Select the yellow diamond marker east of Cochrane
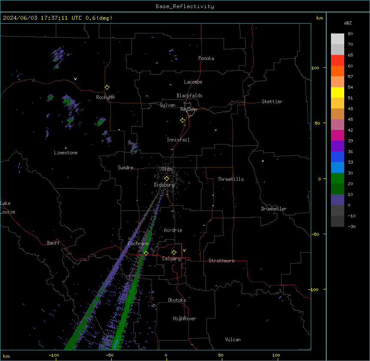The image size is (370, 361). coord(146,253)
